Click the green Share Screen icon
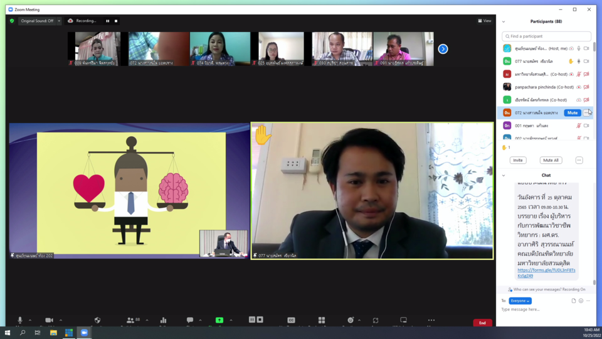 tap(219, 320)
